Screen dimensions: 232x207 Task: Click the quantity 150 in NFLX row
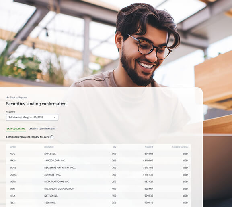coord(114,196)
